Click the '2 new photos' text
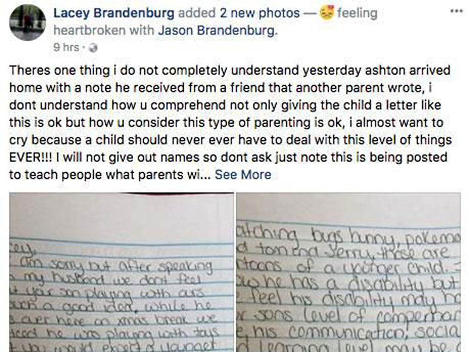 pos(260,13)
